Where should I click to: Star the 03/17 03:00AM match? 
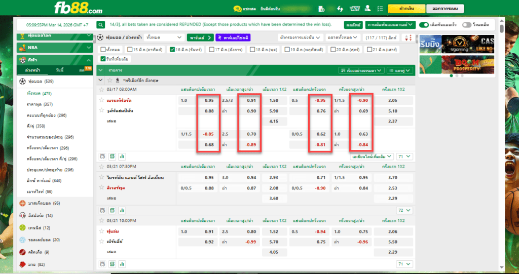coord(101,89)
